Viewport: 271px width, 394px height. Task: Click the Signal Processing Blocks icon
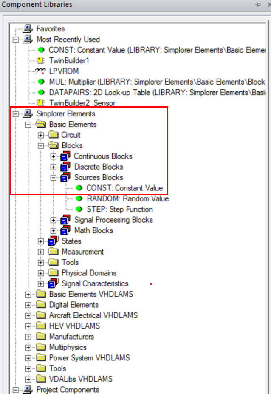tap(65, 220)
